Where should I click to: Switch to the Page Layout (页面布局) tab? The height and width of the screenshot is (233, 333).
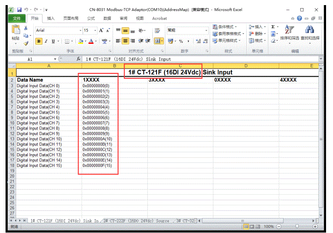tap(71, 18)
